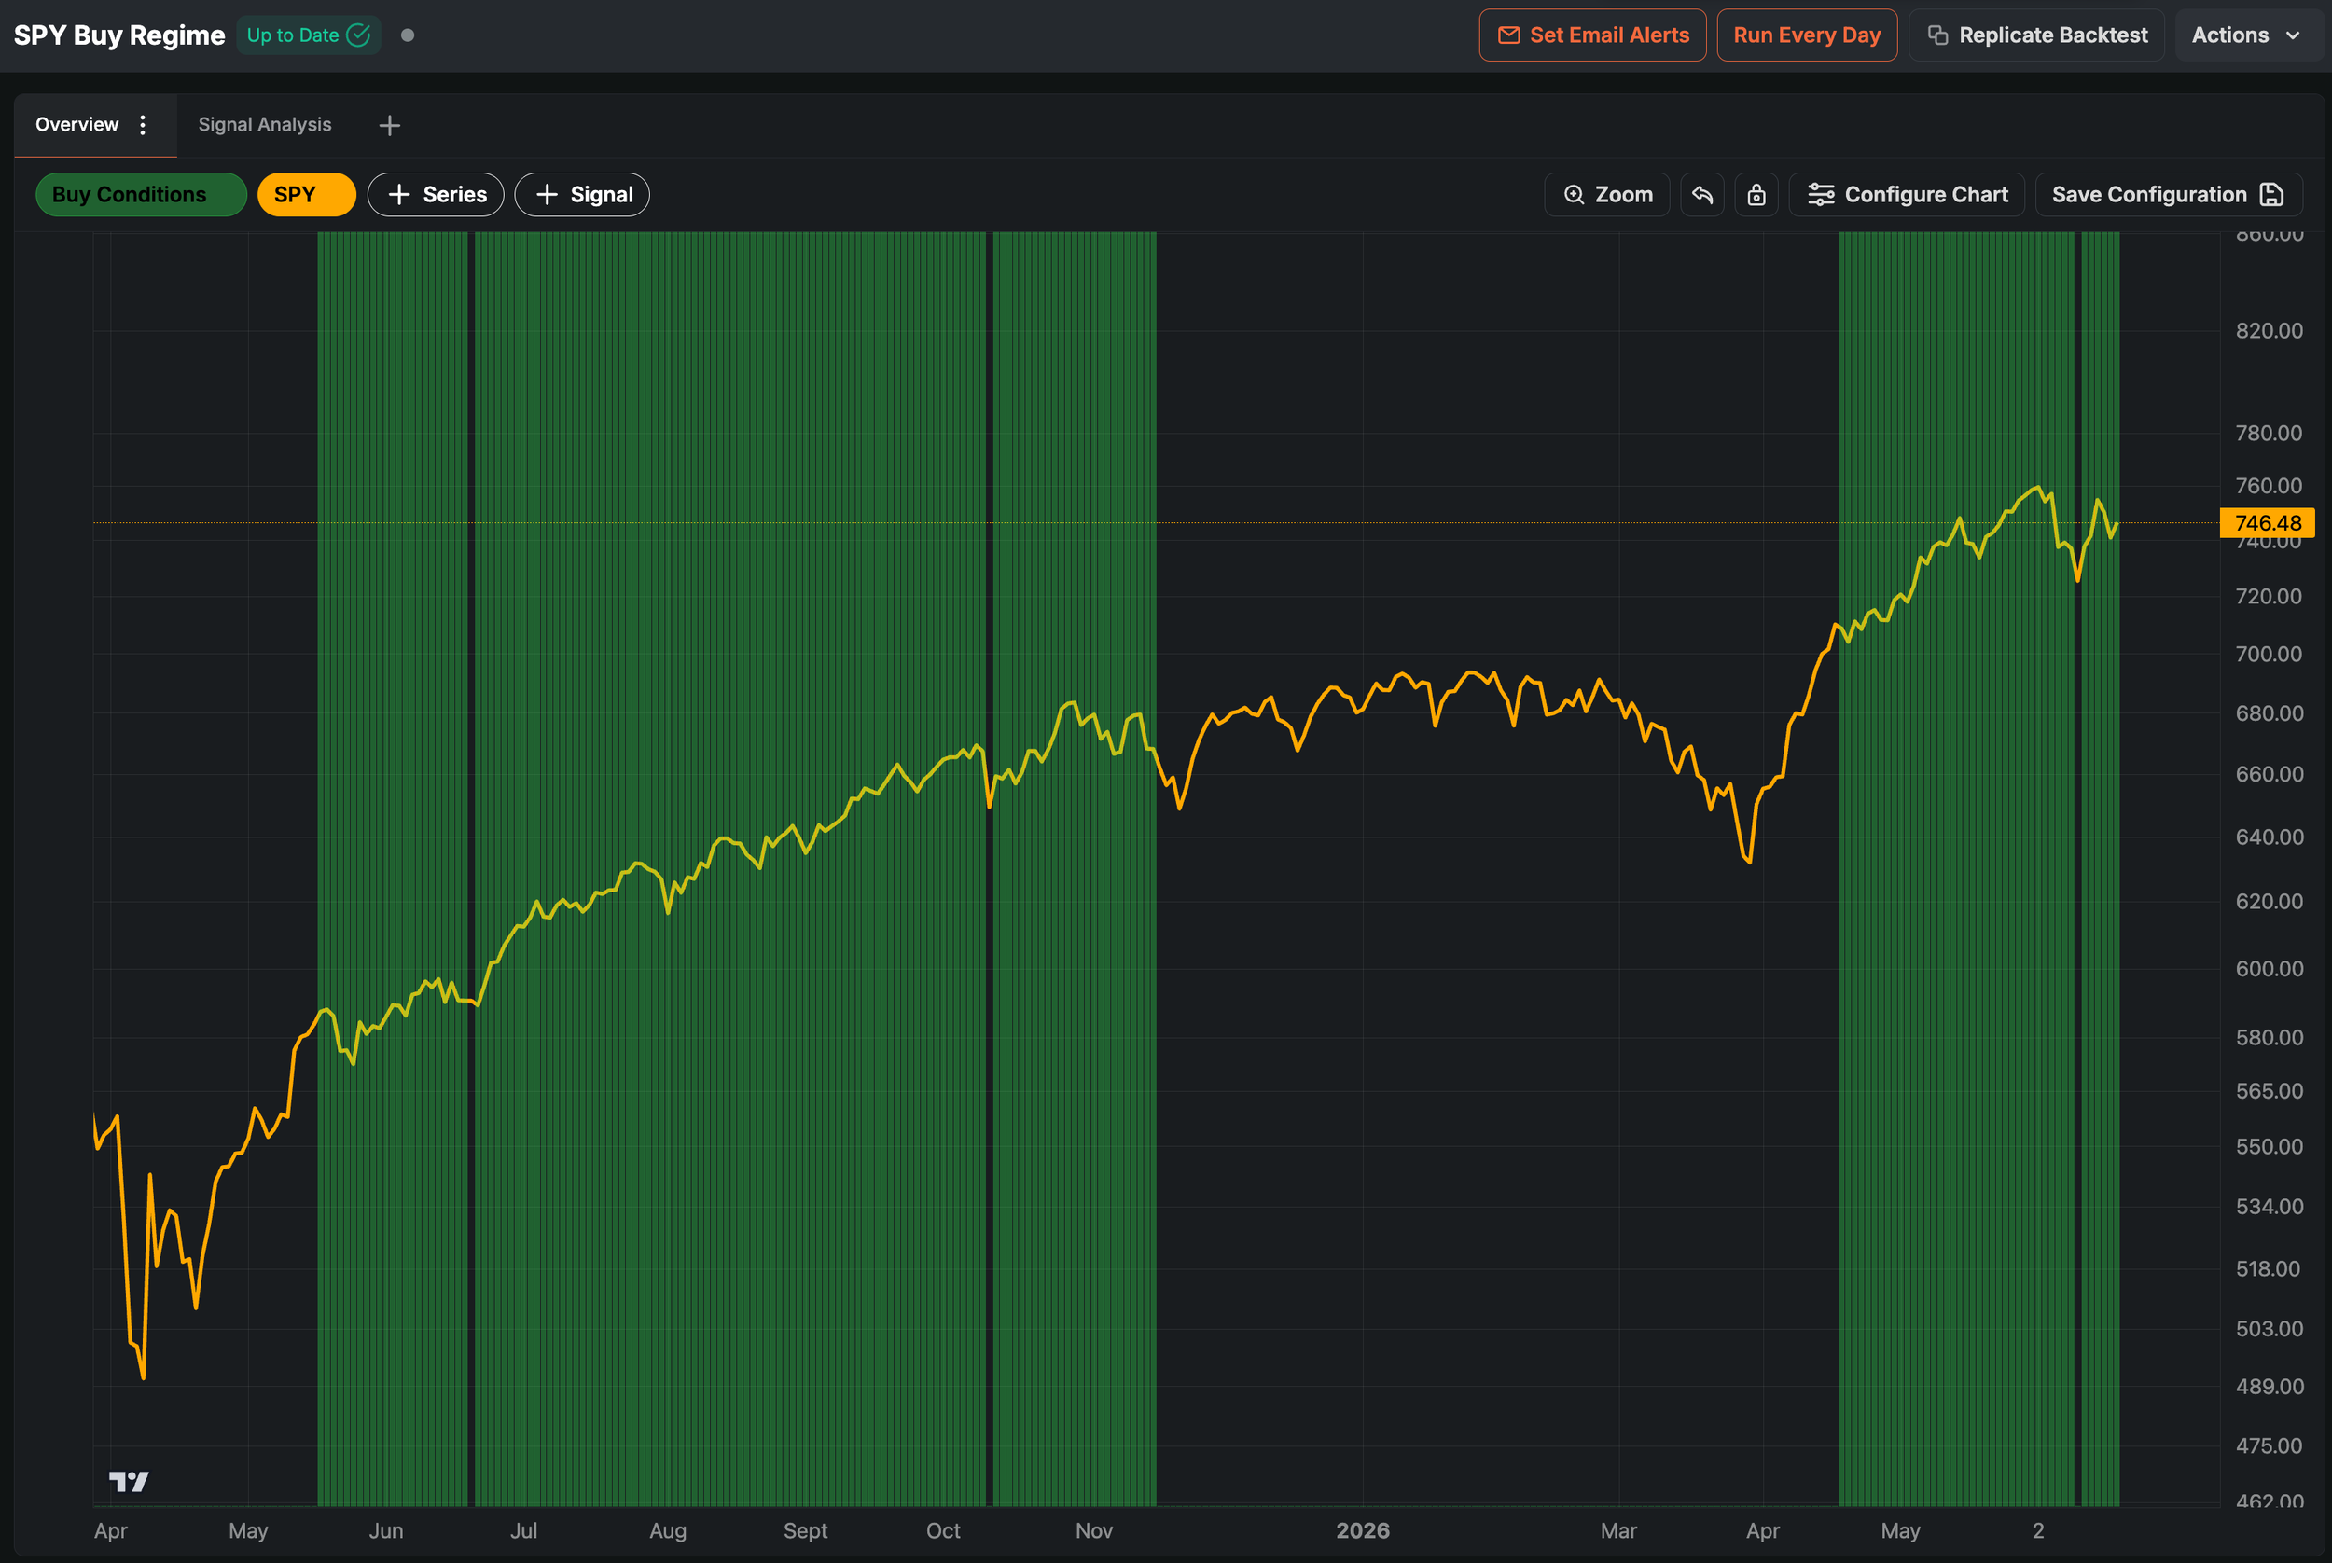Click the 746.48 current price label
The image size is (2332, 1563).
(2268, 522)
